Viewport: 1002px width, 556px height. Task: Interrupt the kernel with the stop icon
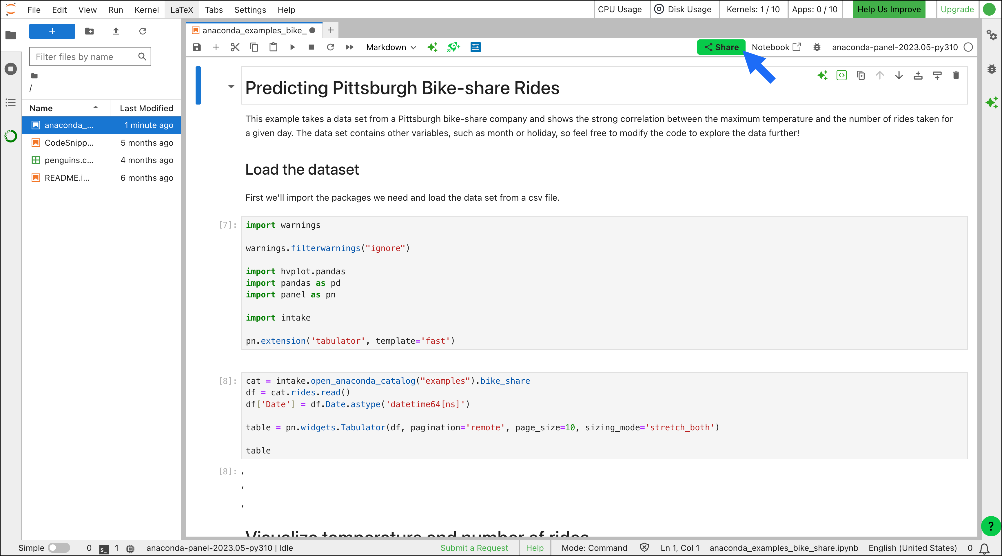click(x=311, y=47)
